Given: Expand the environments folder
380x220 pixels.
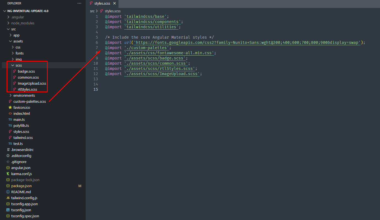Looking at the screenshot, I should (x=11, y=95).
